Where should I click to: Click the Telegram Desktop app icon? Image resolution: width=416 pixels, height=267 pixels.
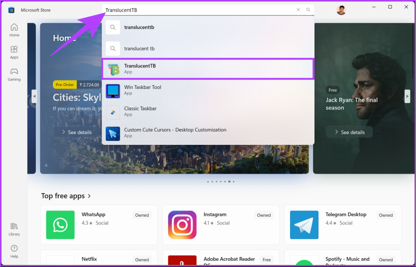pos(304,225)
